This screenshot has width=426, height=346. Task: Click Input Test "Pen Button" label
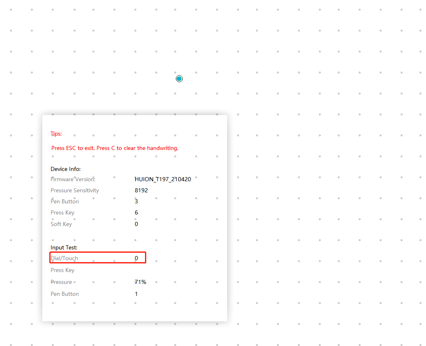[64, 294]
